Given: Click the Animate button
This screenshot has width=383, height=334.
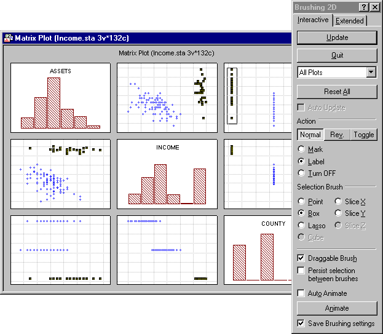Looking at the screenshot, I should click(337, 308).
